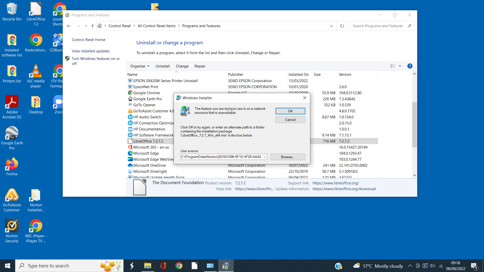Open the Recent locations dropdown arrow
484x272 pixels.
86,26
